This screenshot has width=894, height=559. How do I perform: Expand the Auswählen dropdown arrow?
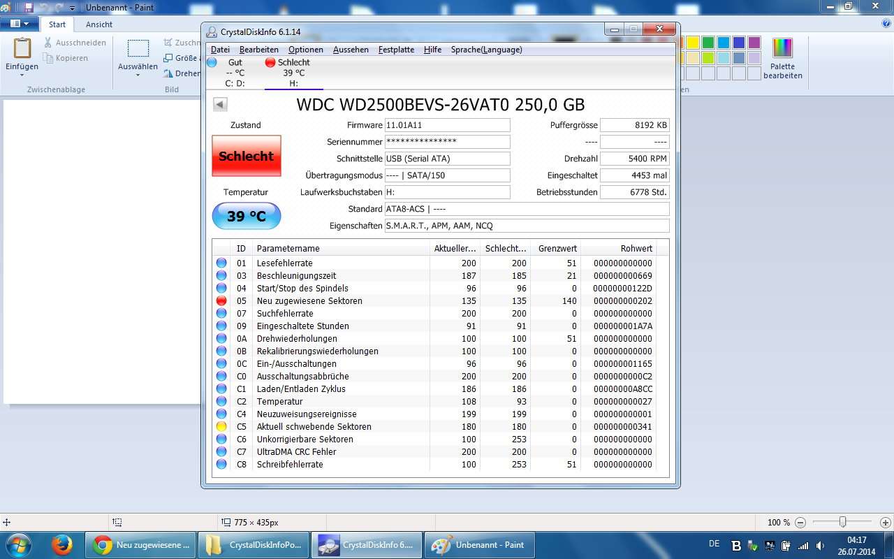(138, 75)
